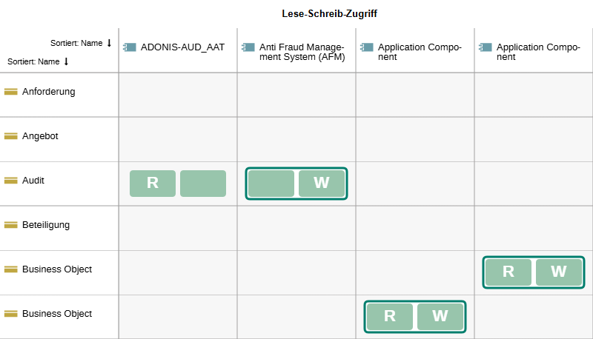This screenshot has height=339, width=593.
Task: Change row sort order via lower Sortiert: Name
Action: point(38,61)
